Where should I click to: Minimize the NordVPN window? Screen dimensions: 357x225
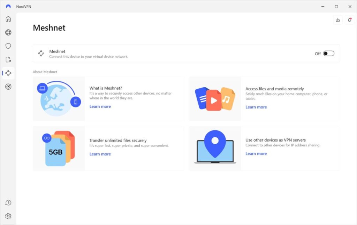pos(322,6)
